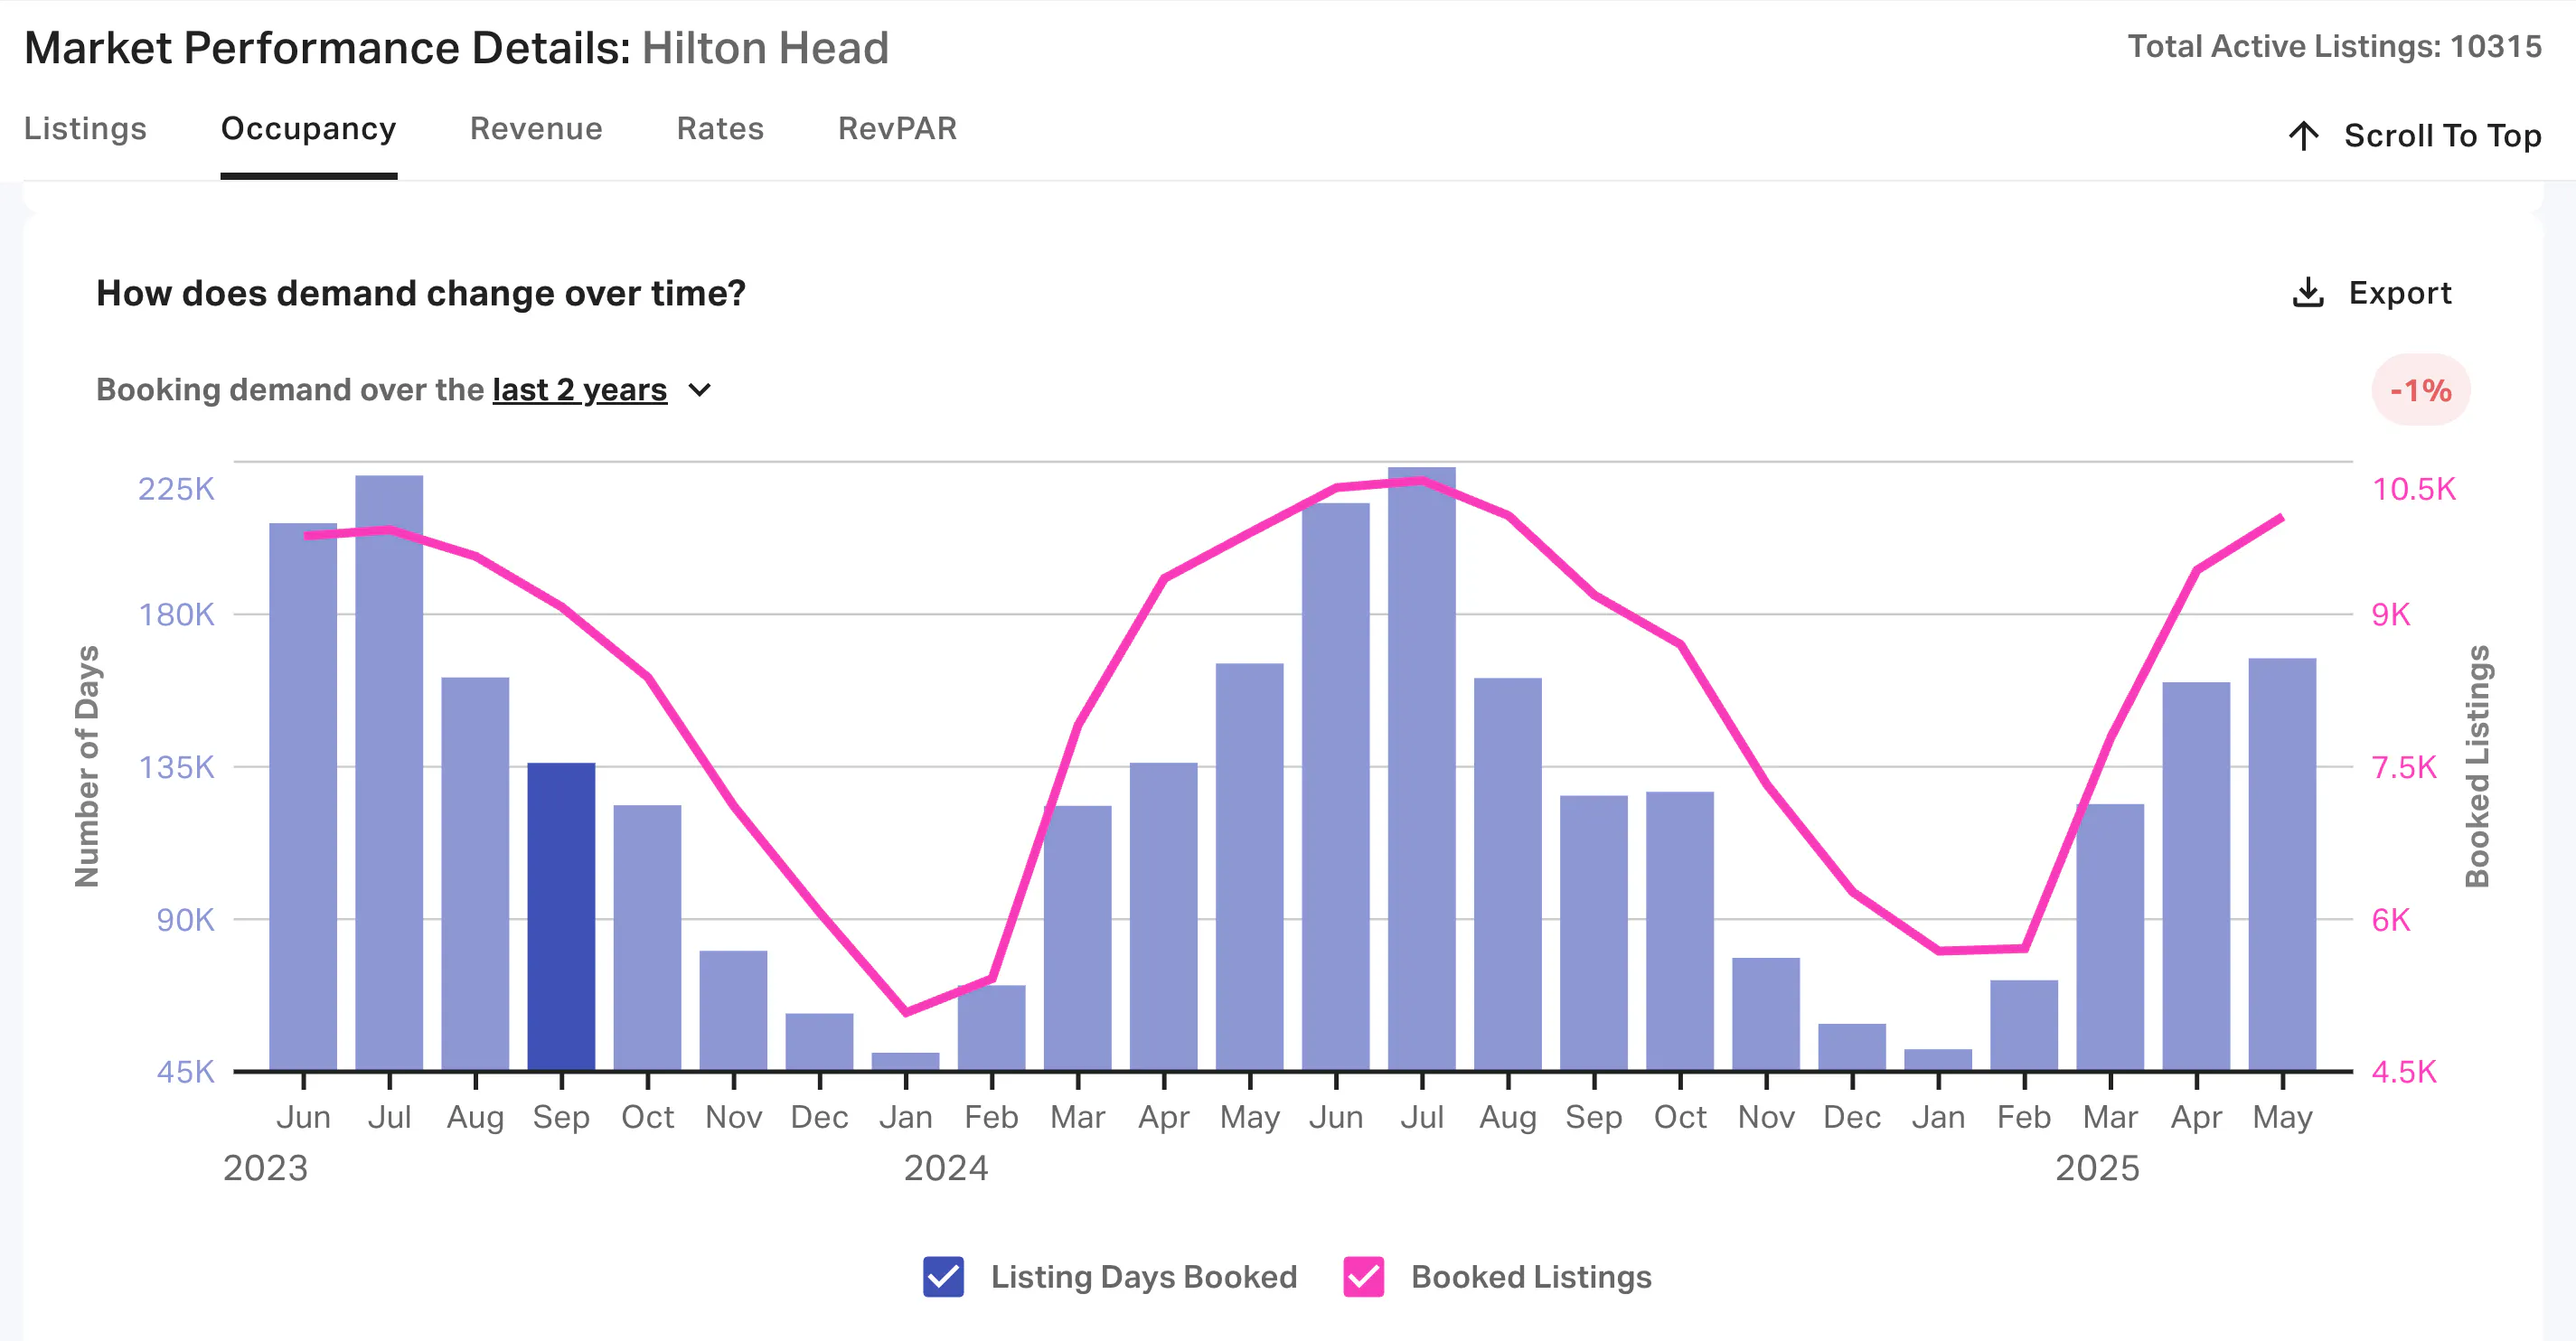Switch to the Revenue tab
This screenshot has height=1341, width=2576.
click(536, 128)
